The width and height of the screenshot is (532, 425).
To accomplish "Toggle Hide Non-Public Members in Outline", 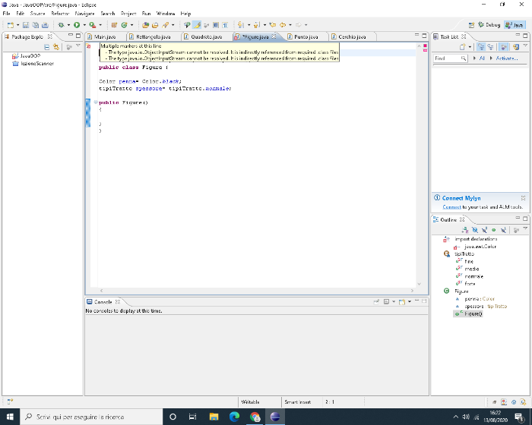I will [494, 230].
